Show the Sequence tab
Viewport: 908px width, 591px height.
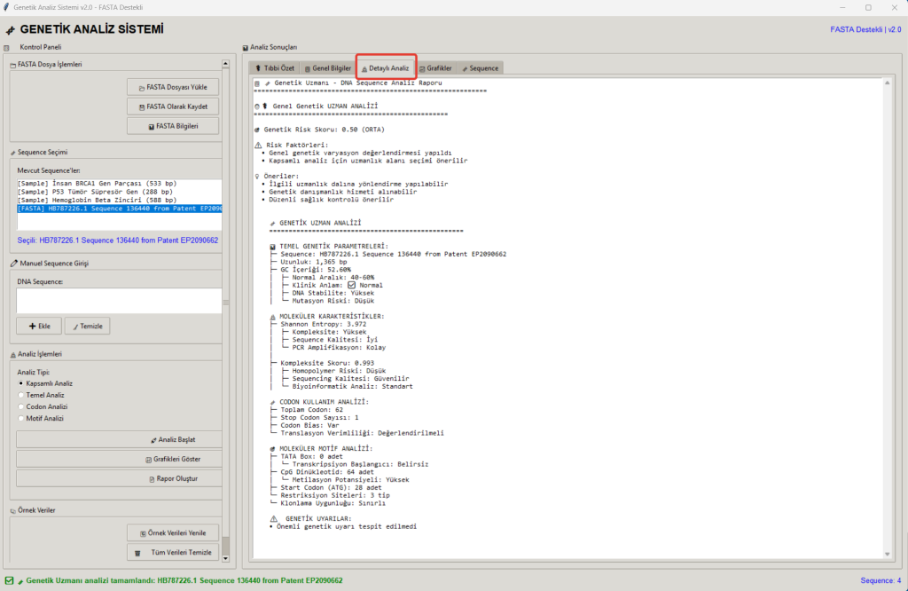[x=479, y=67]
